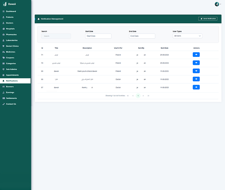Click the Sub Admins shield icon
The height and width of the screenshot is (190, 225).
[x=4, y=69]
